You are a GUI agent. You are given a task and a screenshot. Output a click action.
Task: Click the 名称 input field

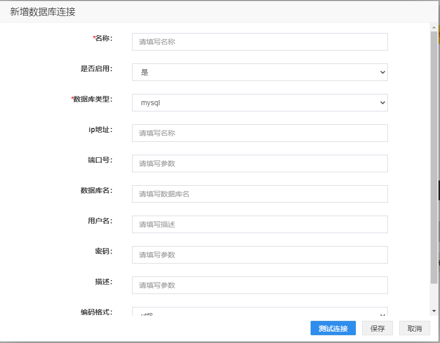[260, 42]
